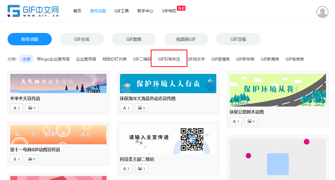Click image count icon under 科技类主副二维码
The width and height of the screenshot is (335, 180).
coord(142,168)
